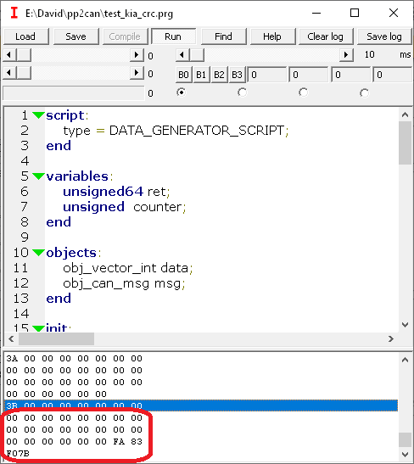This screenshot has width=414, height=464.
Task: Click the first value input field after B3
Action: (267, 75)
